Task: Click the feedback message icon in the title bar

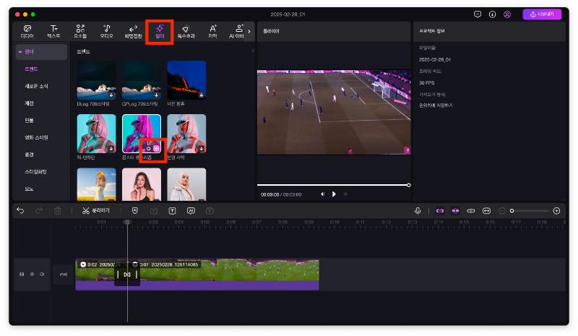Action: 477,14
